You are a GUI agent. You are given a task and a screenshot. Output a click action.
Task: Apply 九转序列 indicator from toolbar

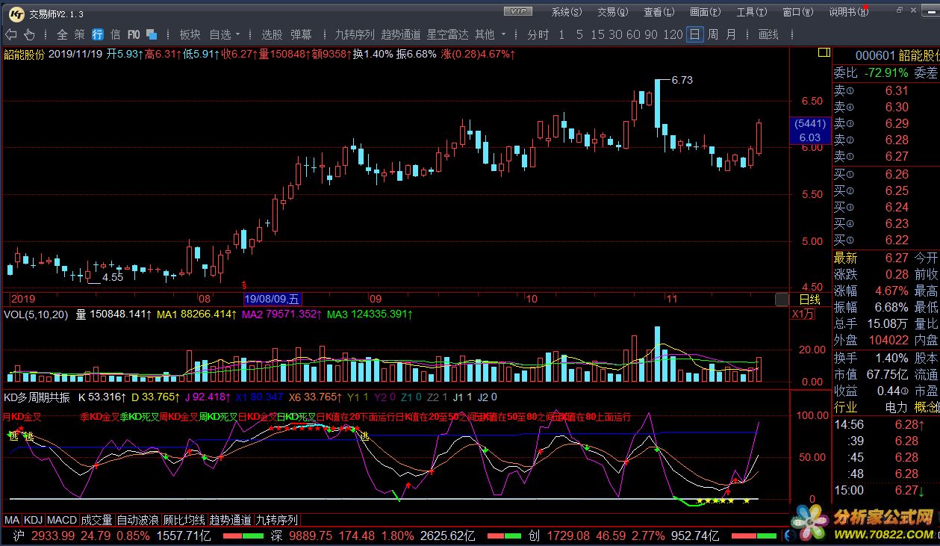coord(355,34)
